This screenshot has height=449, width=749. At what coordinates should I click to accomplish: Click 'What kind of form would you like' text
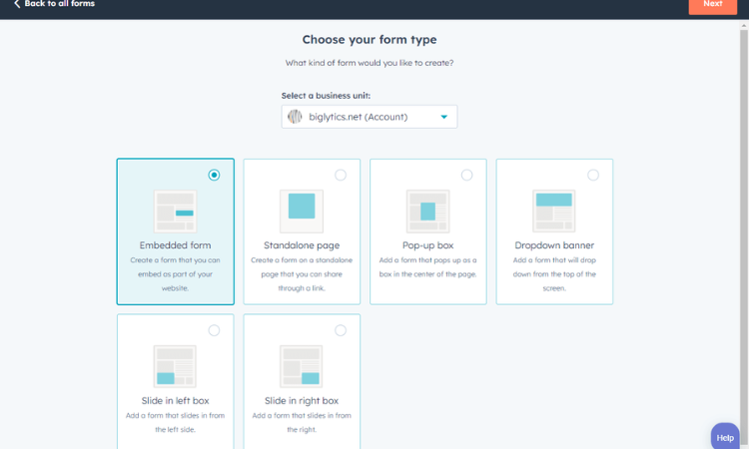point(370,63)
